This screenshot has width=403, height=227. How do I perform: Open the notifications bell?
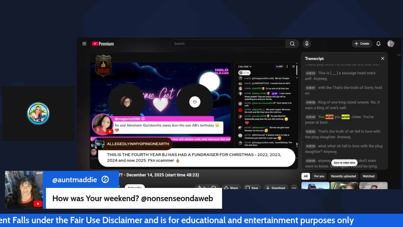[378, 44]
